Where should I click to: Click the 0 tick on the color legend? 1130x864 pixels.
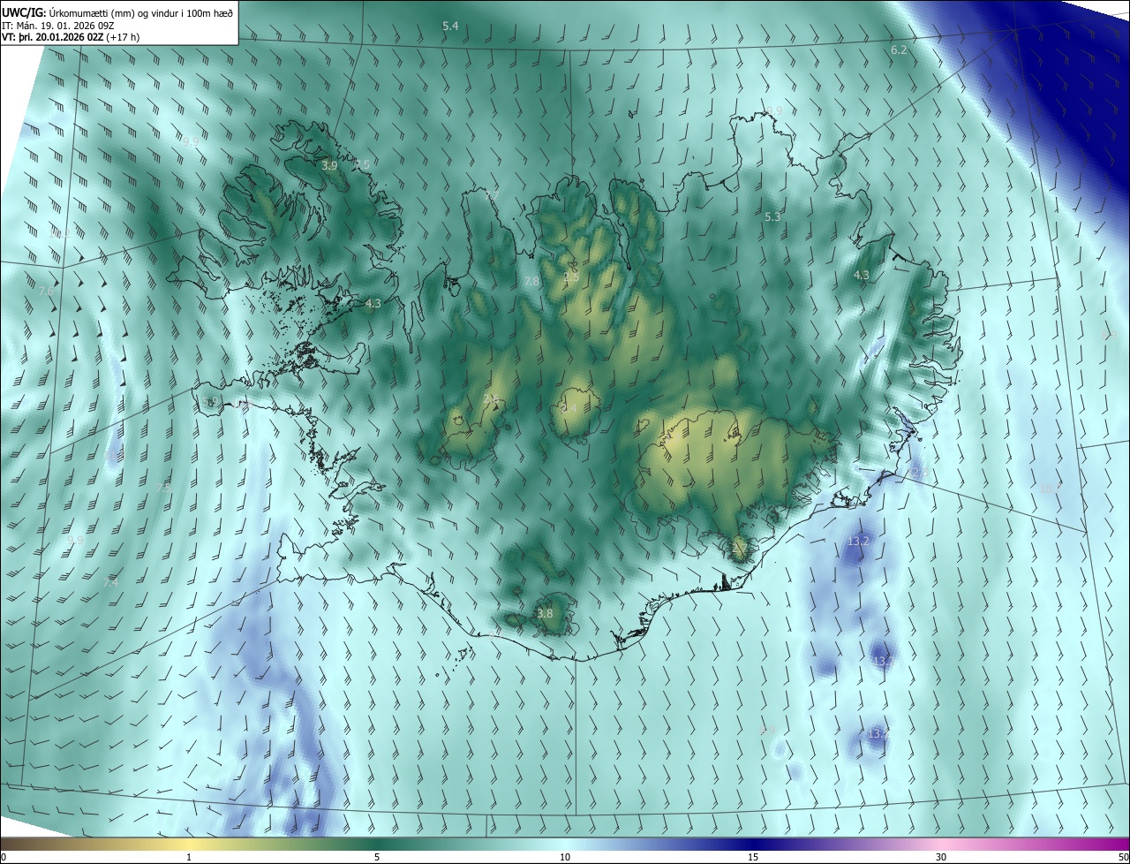coord(4,857)
